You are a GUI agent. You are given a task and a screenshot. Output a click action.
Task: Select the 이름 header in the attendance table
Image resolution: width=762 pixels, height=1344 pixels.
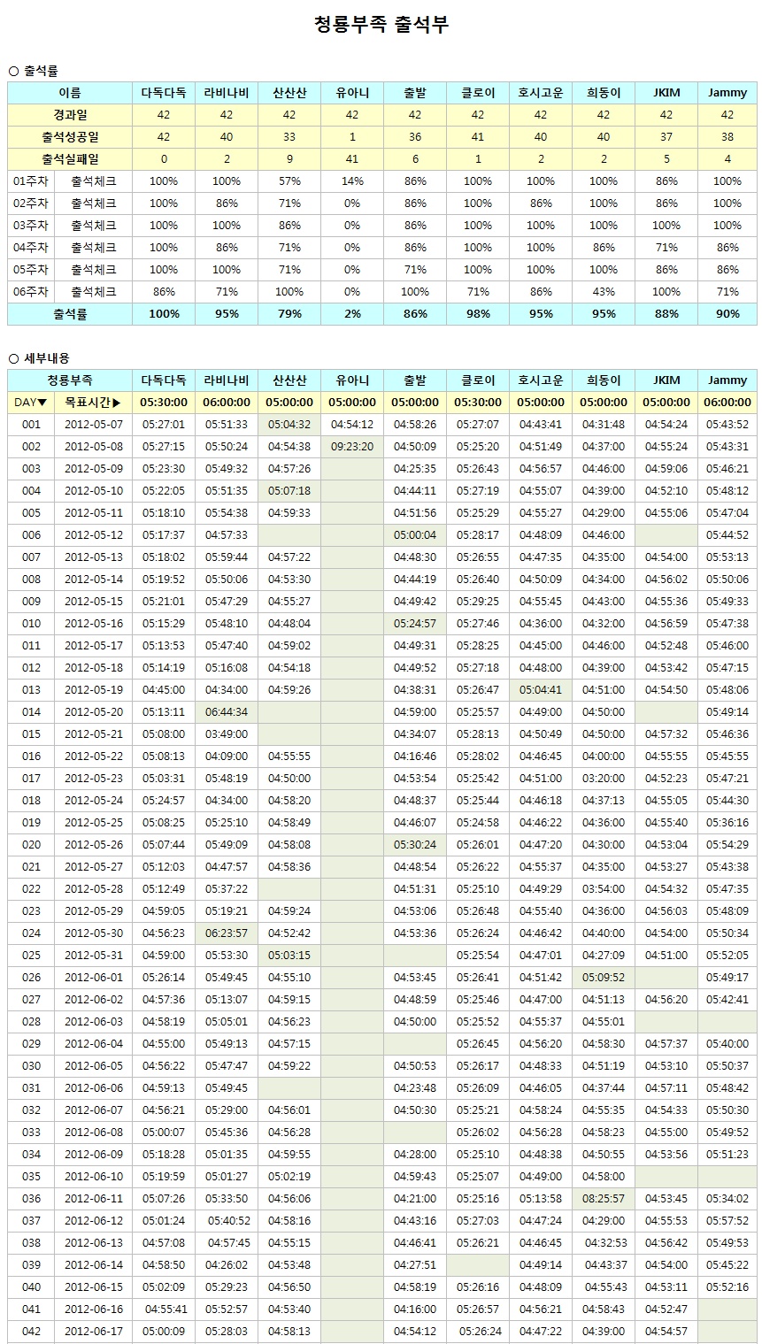coord(70,93)
